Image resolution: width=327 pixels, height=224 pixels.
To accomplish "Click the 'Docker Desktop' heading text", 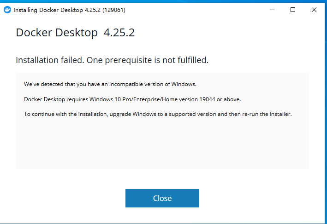I will tap(57, 33).
